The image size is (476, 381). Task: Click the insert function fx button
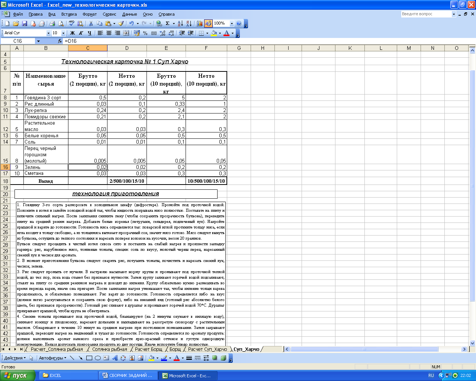pyautogui.click(x=60, y=41)
